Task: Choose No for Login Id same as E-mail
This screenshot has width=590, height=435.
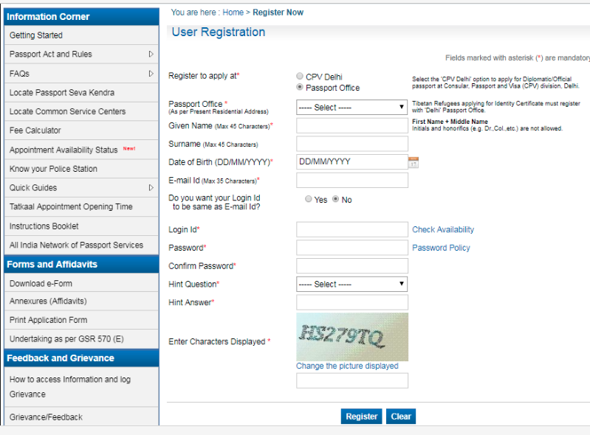Action: pyautogui.click(x=336, y=200)
